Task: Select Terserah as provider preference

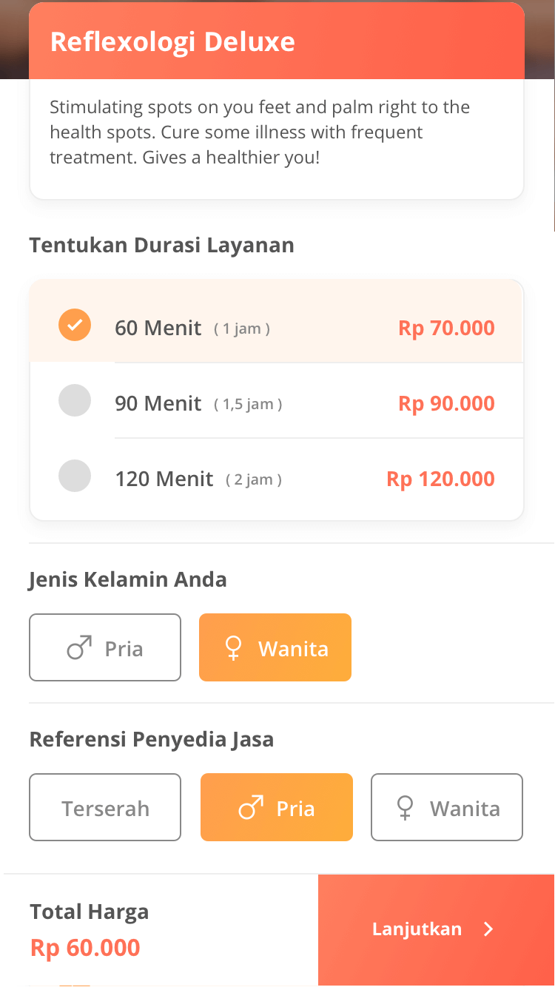Action: (x=105, y=808)
